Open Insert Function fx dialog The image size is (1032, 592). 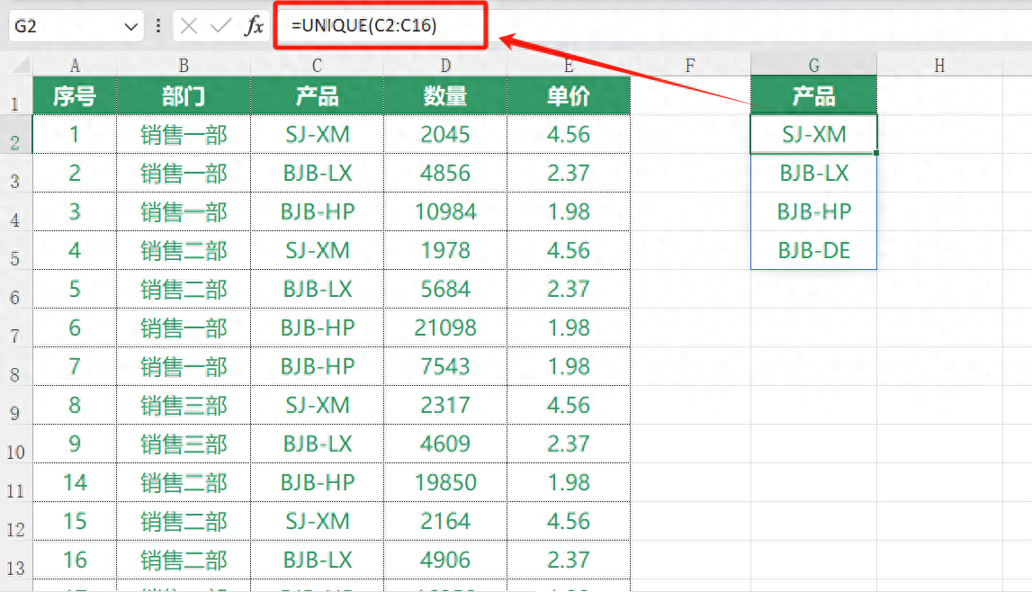pyautogui.click(x=254, y=26)
